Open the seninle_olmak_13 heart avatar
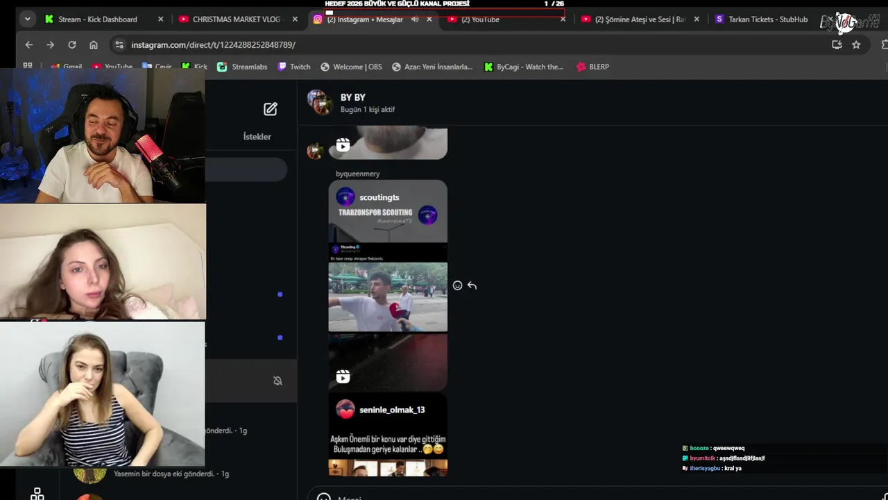Screen dimensions: 888x500 (345, 409)
